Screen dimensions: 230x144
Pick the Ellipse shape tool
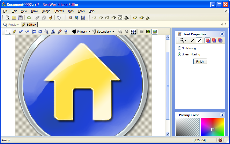[x=40, y=32]
